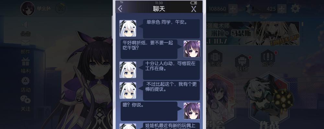324x129 pixels.
Task: Open the settings gear icon
Action: [x=295, y=8]
